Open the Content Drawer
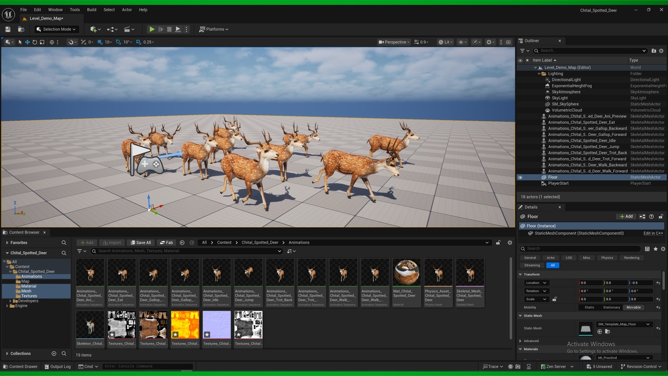The image size is (668, 376). [20, 367]
